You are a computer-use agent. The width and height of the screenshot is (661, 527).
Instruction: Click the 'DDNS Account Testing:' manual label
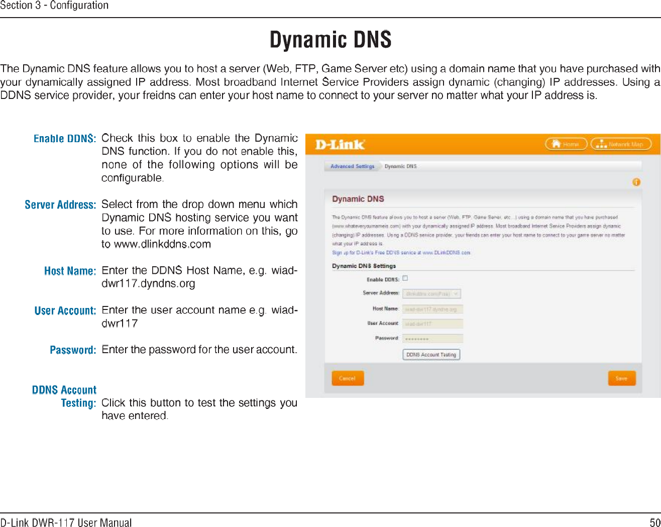tap(64, 396)
